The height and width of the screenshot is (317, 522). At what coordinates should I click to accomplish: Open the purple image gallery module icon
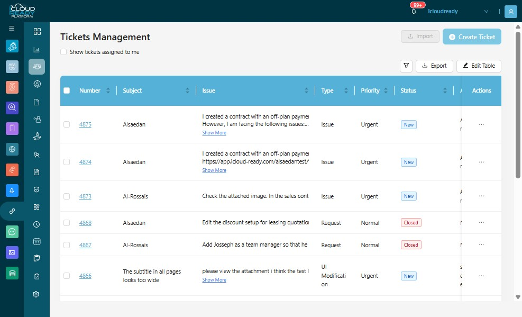[12, 252]
